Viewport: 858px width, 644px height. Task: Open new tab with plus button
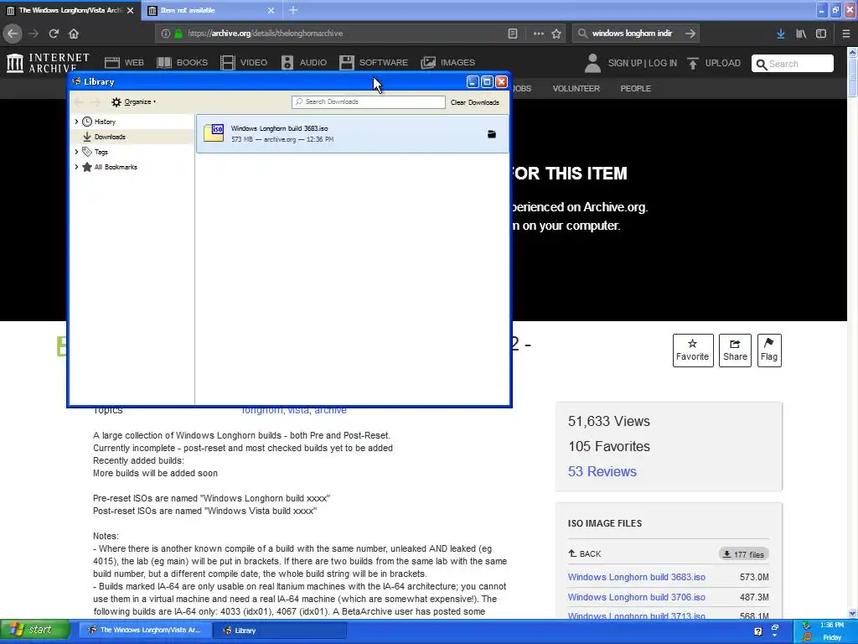point(293,10)
